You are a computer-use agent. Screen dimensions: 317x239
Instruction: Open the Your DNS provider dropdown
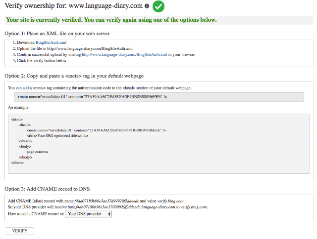(x=88, y=214)
